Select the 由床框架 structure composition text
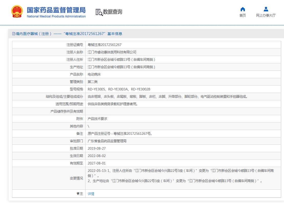 pyautogui.click(x=167, y=97)
